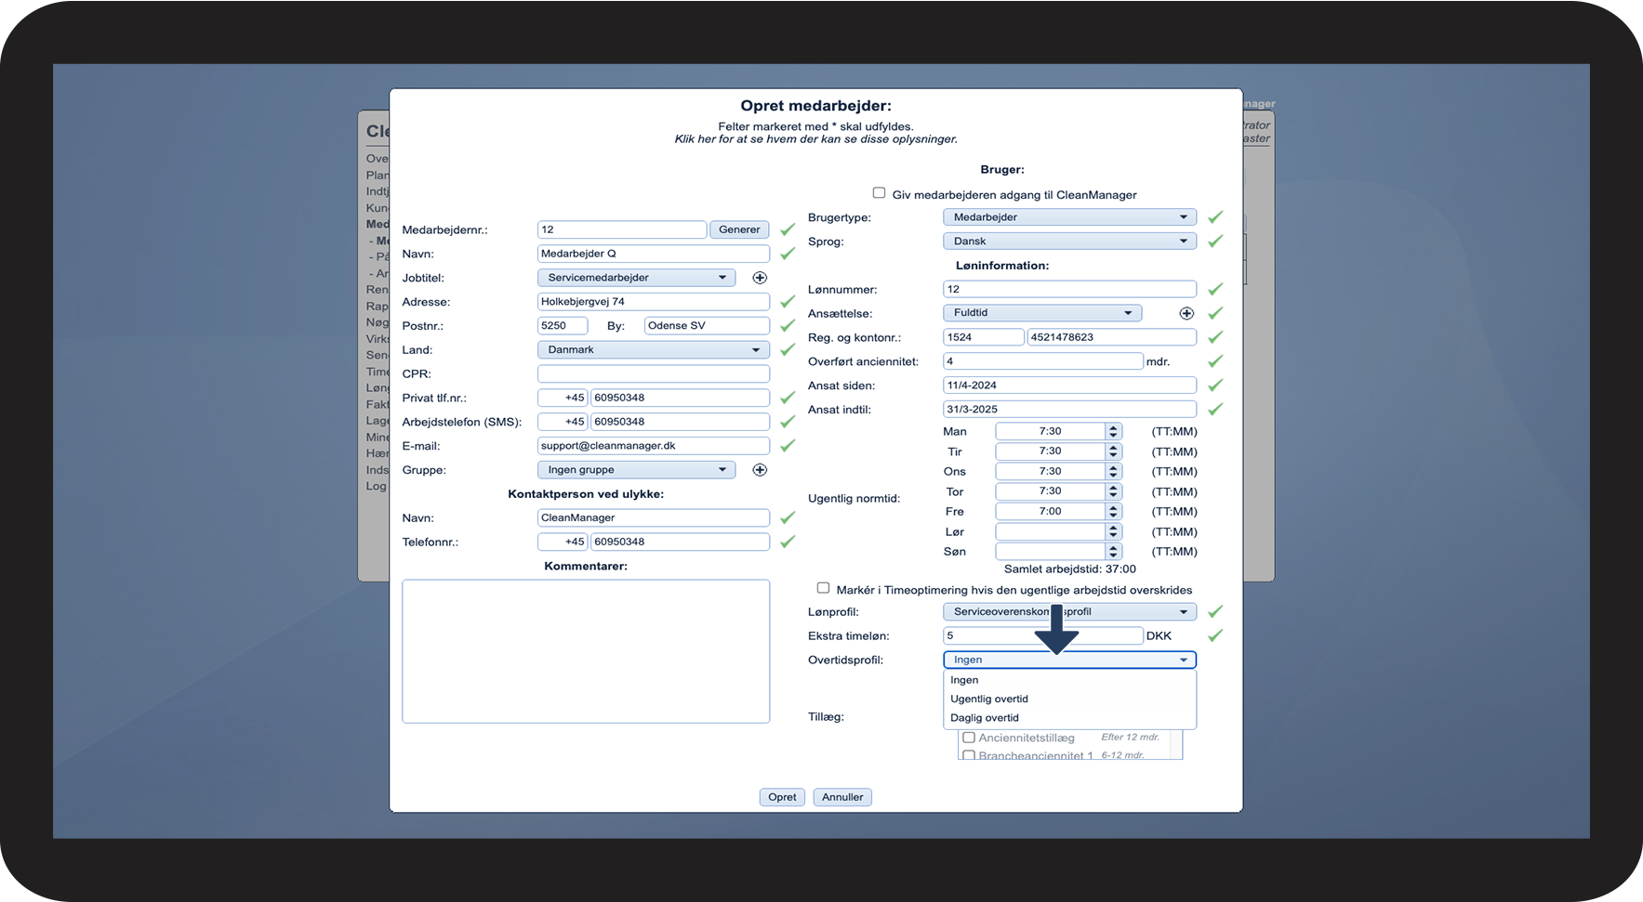Tick the Markér i Timeoptimering checkbox

click(x=823, y=588)
